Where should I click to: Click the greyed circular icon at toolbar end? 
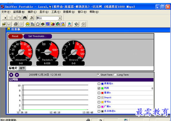pos(83,24)
